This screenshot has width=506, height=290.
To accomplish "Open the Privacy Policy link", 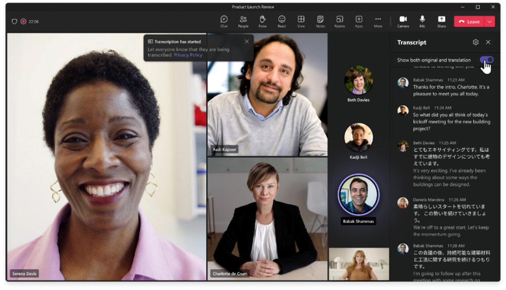I will [x=188, y=55].
